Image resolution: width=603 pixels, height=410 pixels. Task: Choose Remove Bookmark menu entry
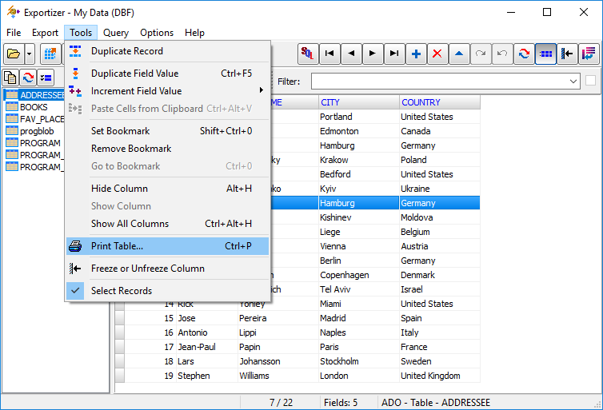168,149
